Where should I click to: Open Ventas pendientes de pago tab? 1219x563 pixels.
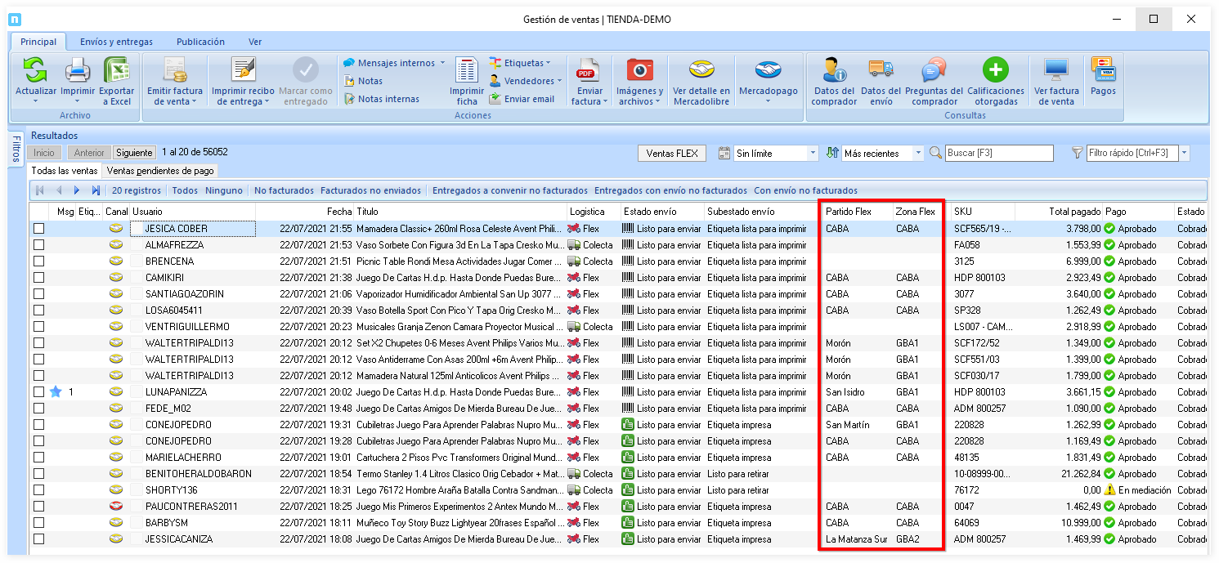point(160,171)
